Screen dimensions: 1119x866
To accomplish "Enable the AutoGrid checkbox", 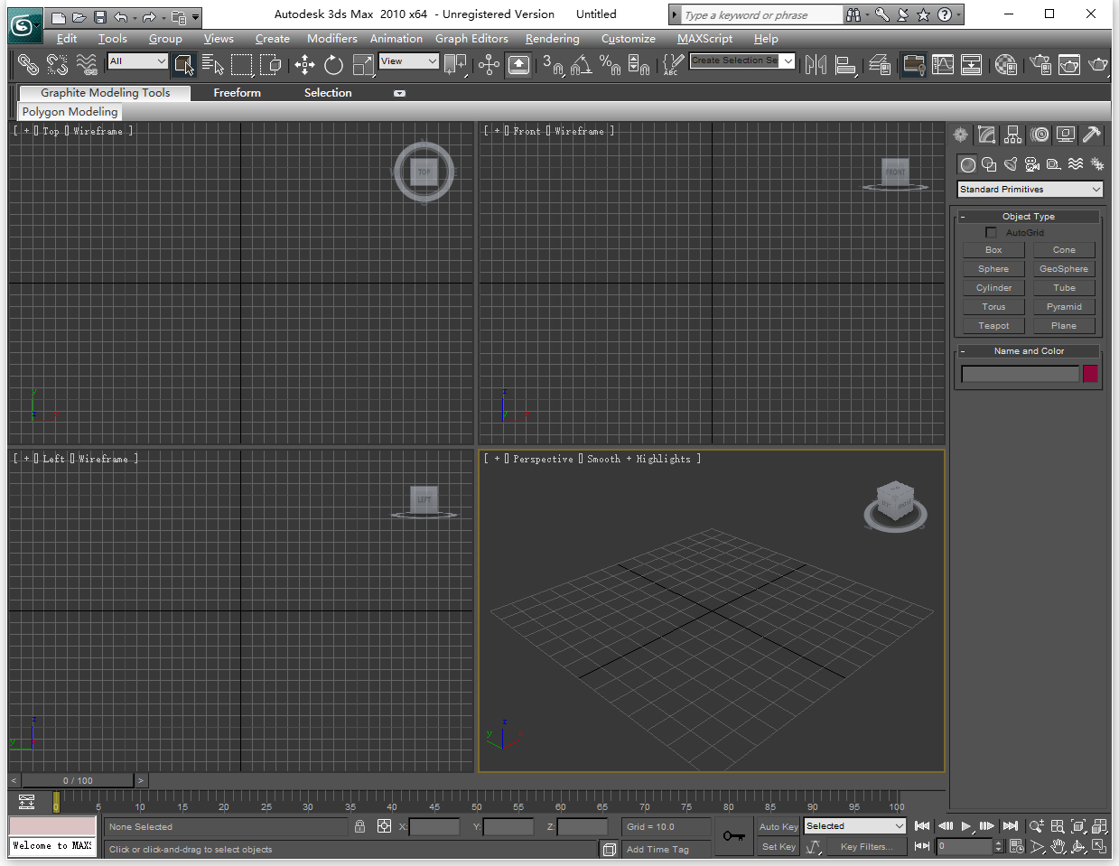I will click(x=991, y=232).
